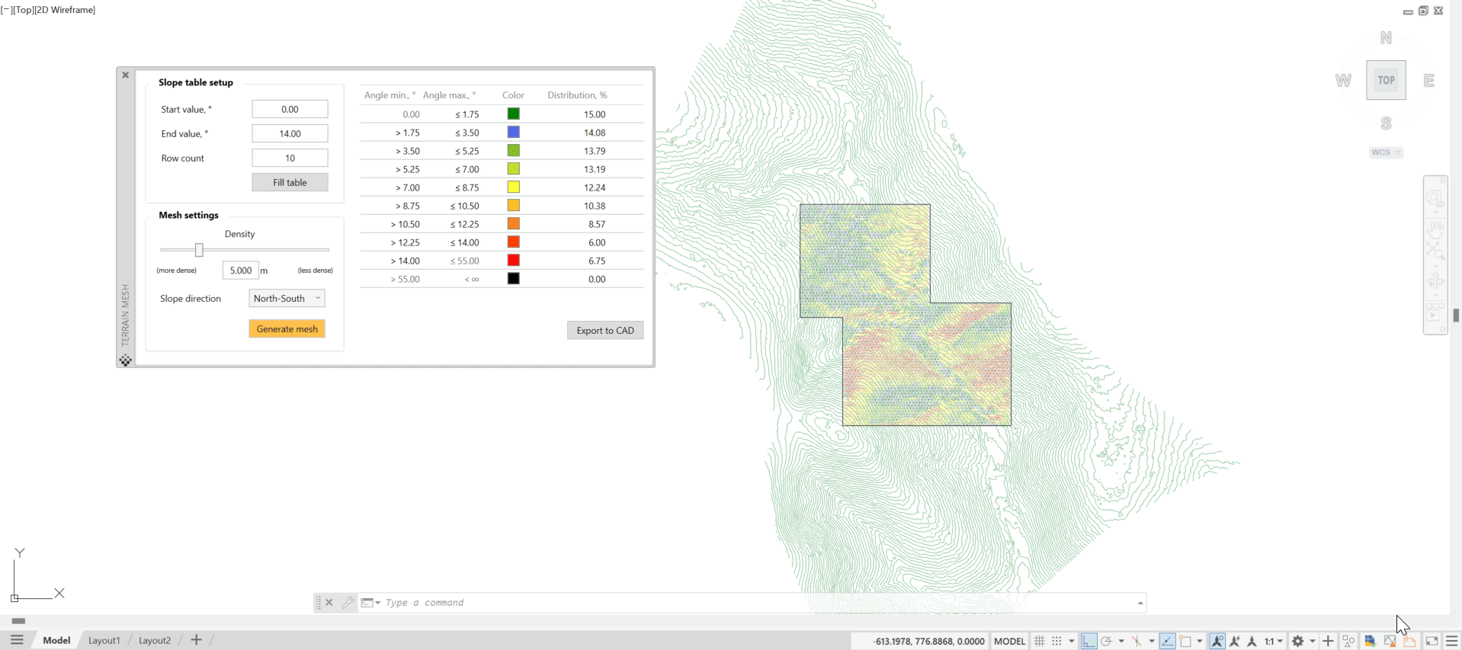
Task: Pick the yellow swatch for ≤ 8.75 row
Action: (514, 187)
